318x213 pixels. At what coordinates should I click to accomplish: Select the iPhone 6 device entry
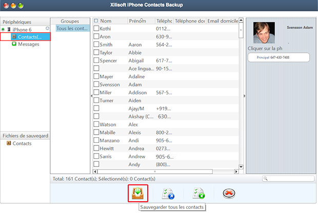(x=22, y=30)
